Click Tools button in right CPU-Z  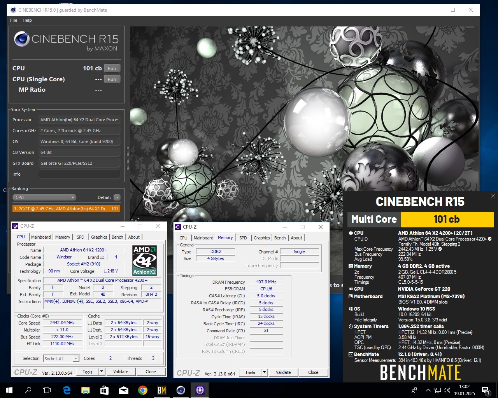tap(250, 372)
